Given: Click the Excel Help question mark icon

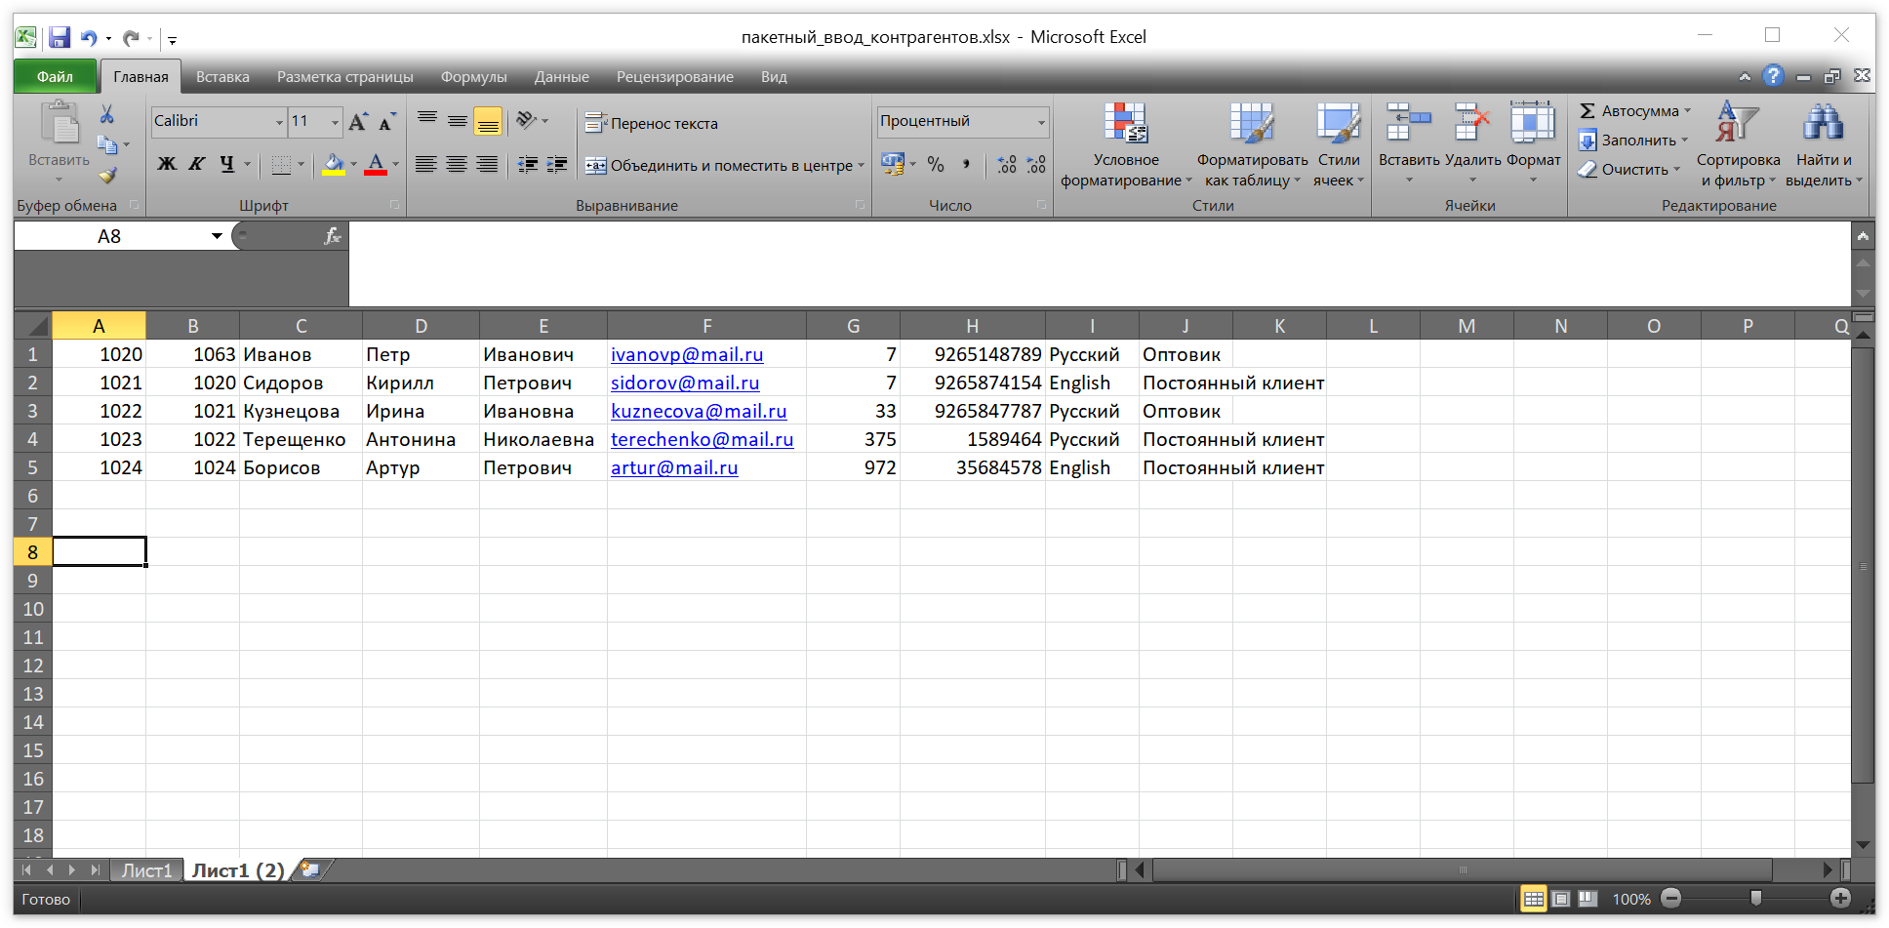Looking at the screenshot, I should click(x=1773, y=76).
